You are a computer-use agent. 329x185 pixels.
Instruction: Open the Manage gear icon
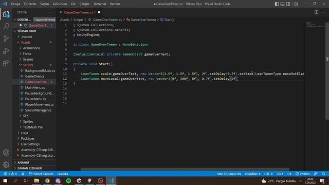coord(6,164)
